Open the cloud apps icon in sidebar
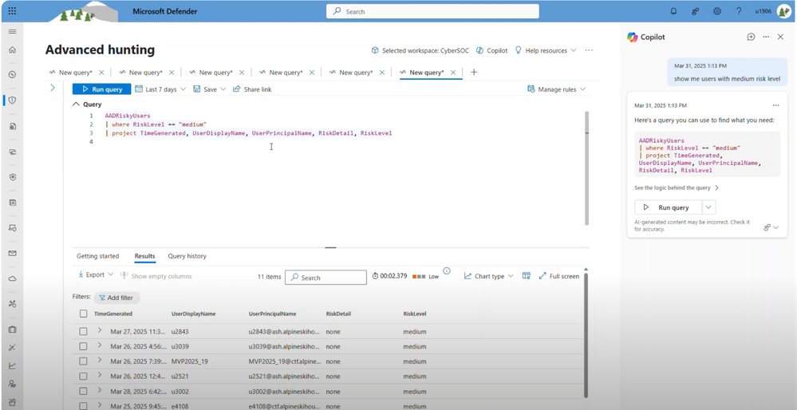The image size is (797, 410). click(x=12, y=278)
